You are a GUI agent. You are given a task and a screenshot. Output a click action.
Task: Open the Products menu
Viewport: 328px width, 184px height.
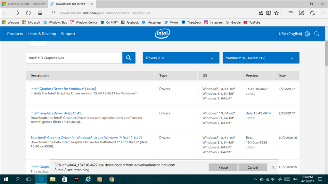[x=15, y=34]
